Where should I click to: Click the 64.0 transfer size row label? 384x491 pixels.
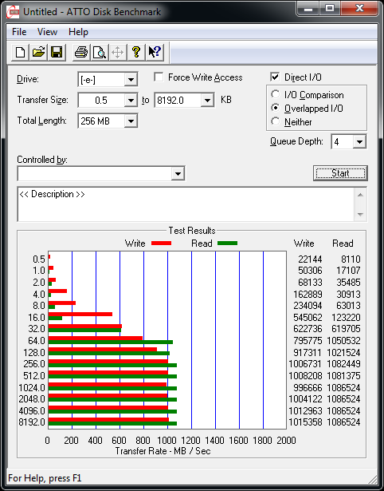tap(37, 341)
